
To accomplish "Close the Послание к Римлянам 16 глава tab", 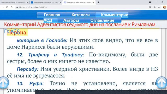I will point(60,2).
